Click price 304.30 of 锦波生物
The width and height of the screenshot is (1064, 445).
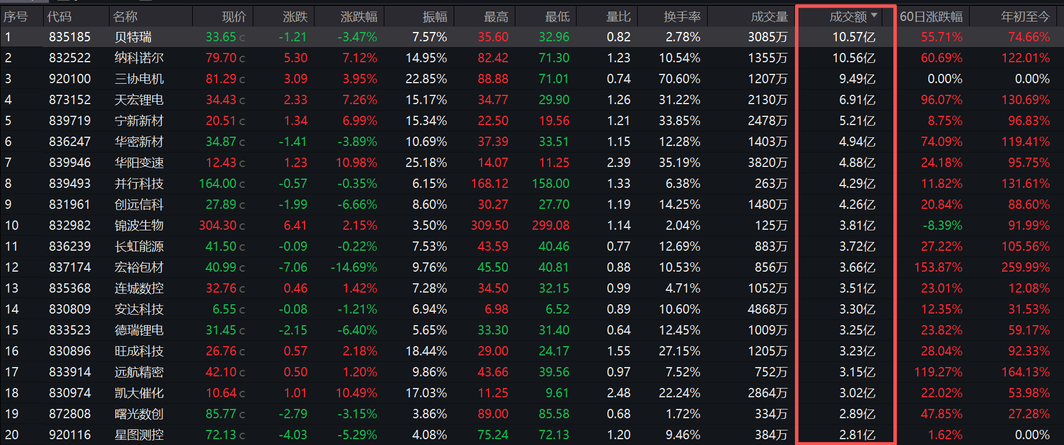(218, 226)
